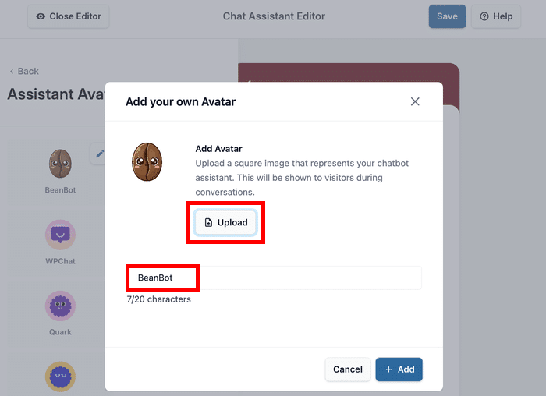Pick the Quark purple avatar
The height and width of the screenshot is (396, 546).
point(60,306)
